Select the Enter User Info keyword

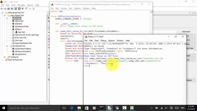coord(21,38)
